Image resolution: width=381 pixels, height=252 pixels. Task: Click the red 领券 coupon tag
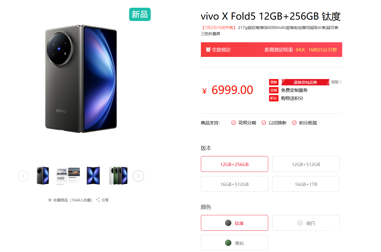(273, 82)
